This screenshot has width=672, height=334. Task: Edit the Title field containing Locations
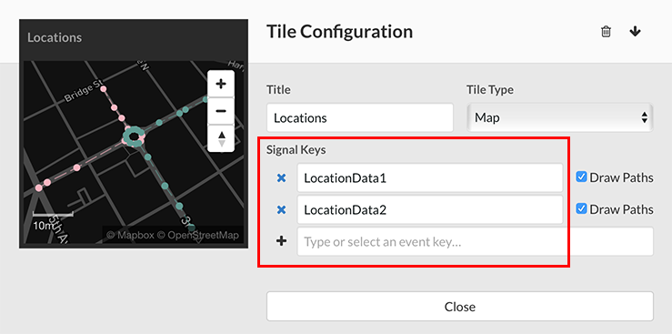tap(360, 117)
